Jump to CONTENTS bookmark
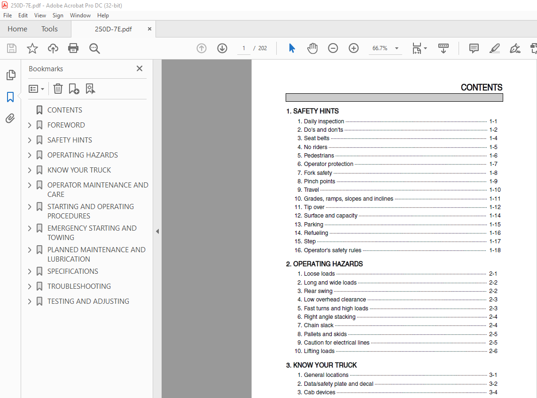The image size is (537, 398). click(x=65, y=110)
